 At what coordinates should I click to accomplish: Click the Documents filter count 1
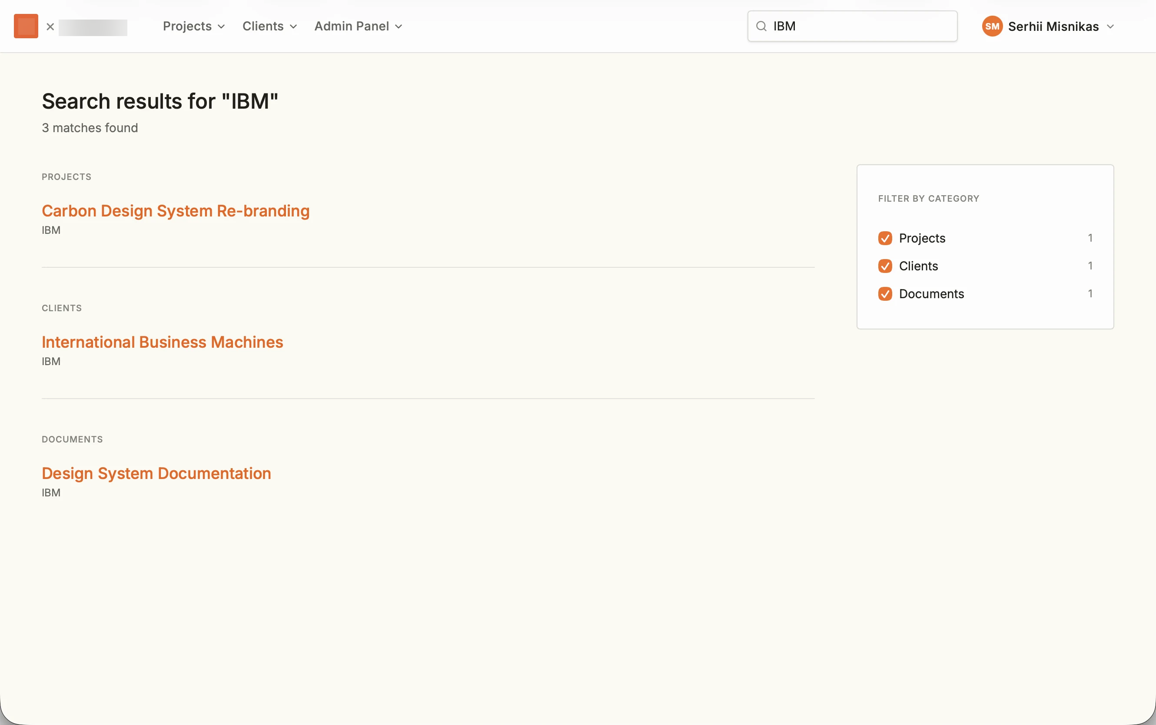(x=1090, y=293)
